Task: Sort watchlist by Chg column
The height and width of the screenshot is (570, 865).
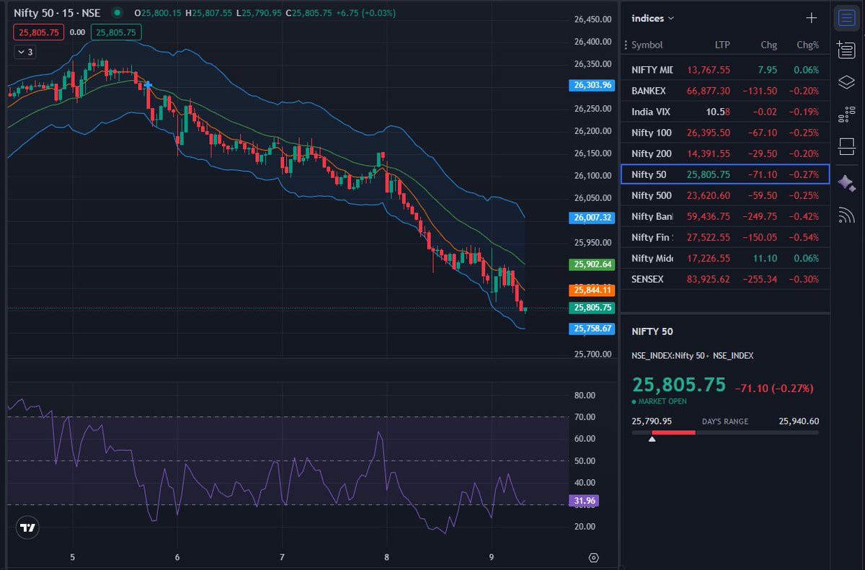Action: [x=768, y=45]
